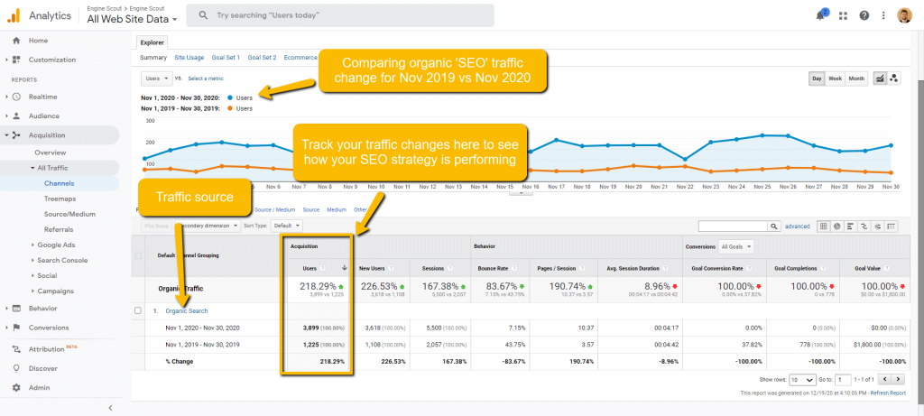Click the table search magnifier button
The image size is (924, 416).
point(774,226)
